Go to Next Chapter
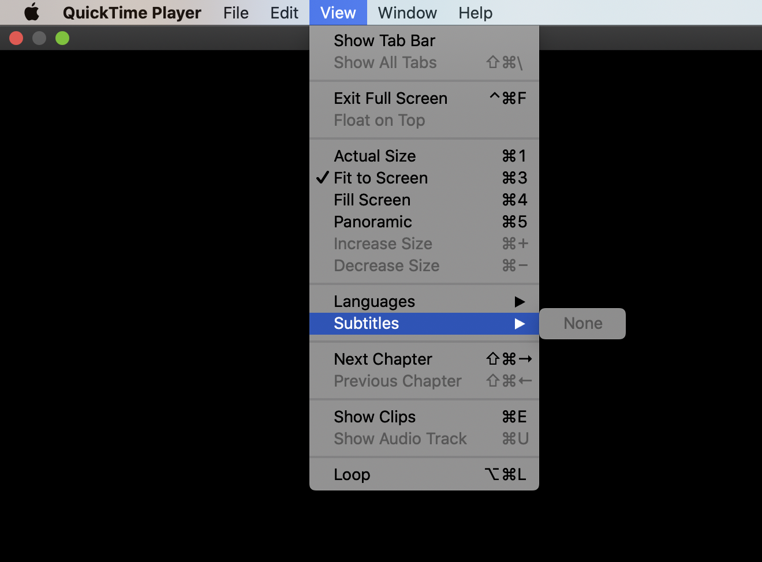The height and width of the screenshot is (562, 762). tap(383, 359)
